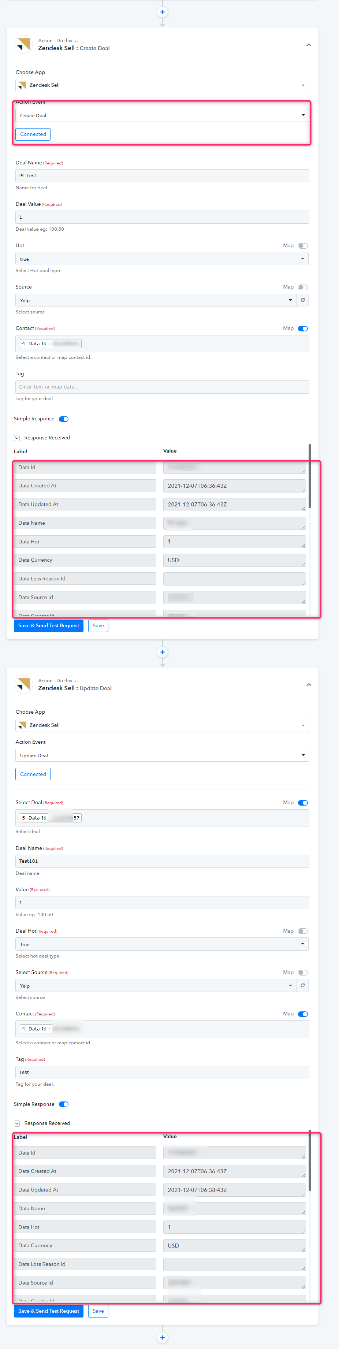The height and width of the screenshot is (1349, 339).
Task: Click Zendesk Sell logo in Update Deal header
Action: pyautogui.click(x=23, y=684)
